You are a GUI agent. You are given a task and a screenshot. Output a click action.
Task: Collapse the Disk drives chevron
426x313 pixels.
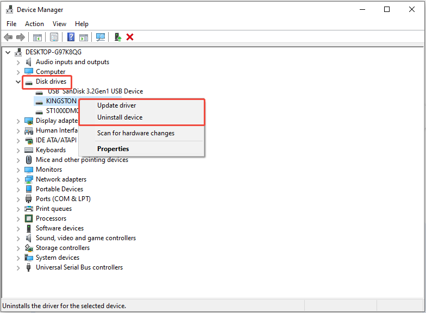[18, 82]
